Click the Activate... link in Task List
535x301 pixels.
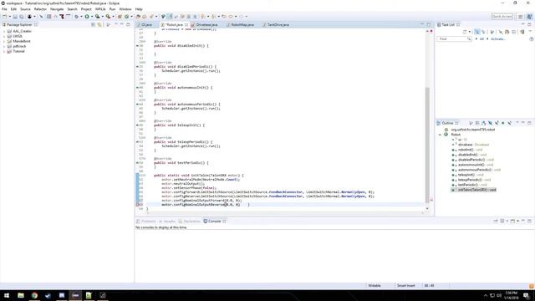click(498, 39)
